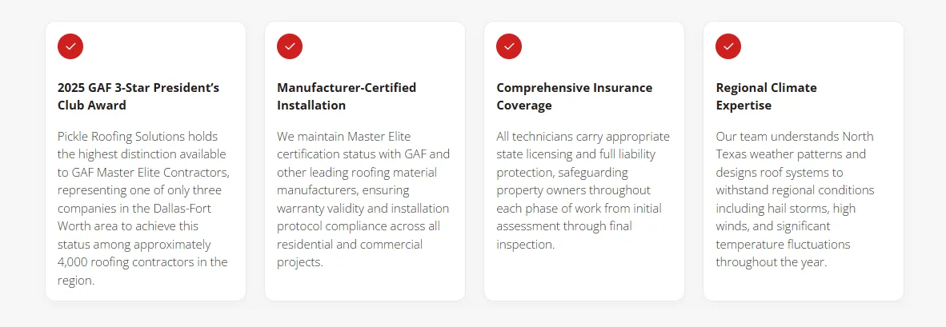Click the red checkmark icon above Comprehensive Insurance Coverage
Image resolution: width=946 pixels, height=327 pixels.
[509, 46]
